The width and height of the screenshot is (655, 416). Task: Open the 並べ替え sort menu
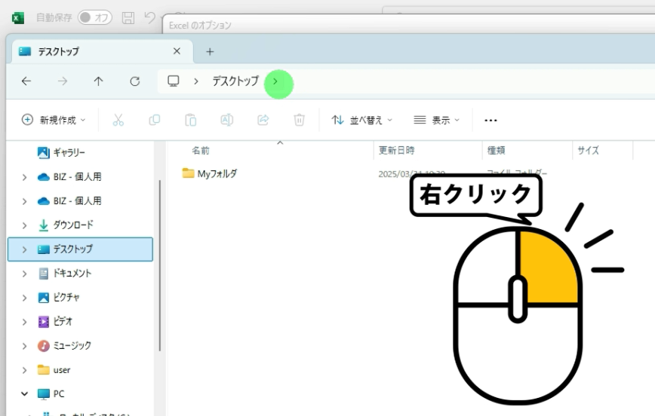coord(361,120)
